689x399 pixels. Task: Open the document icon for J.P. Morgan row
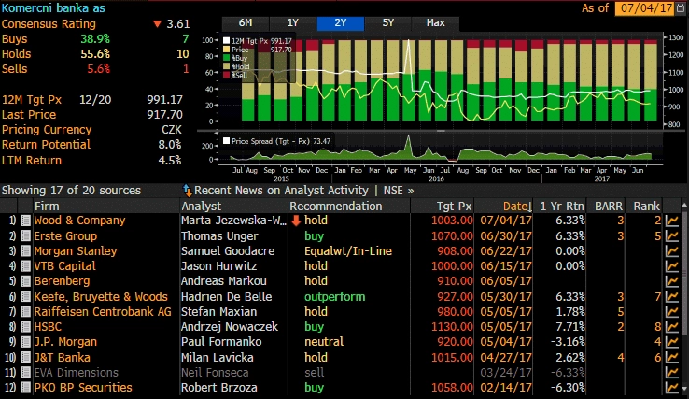tap(25, 341)
